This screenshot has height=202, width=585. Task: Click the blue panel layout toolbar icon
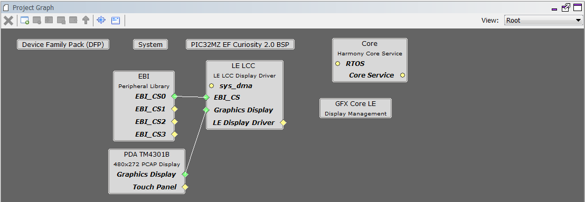pyautogui.click(x=116, y=21)
